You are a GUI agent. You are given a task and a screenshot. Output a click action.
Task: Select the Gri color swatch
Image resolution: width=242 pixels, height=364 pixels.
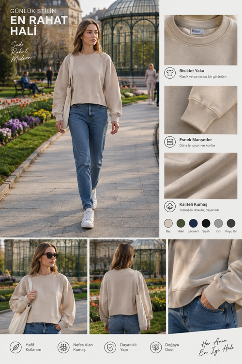coord(218,223)
